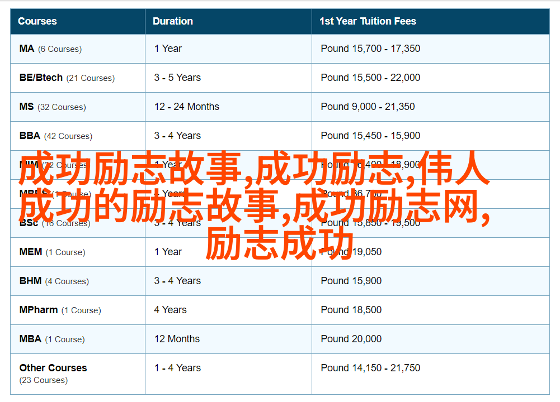This screenshot has width=560, height=402.
Task: Select the 12 - 24 Months duration cell
Action: [x=187, y=107]
